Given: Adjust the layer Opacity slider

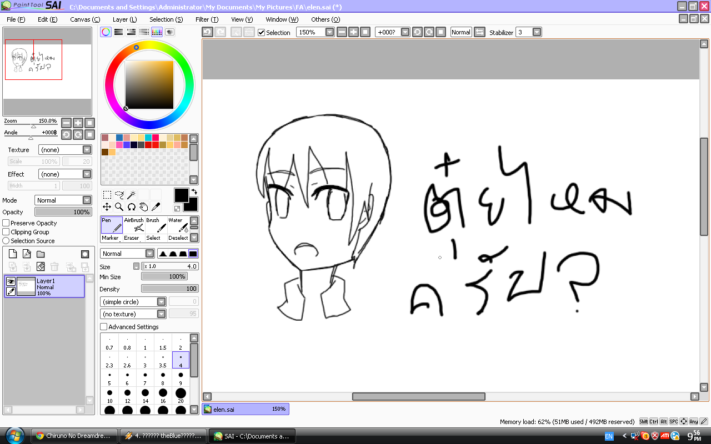Looking at the screenshot, I should 63,212.
